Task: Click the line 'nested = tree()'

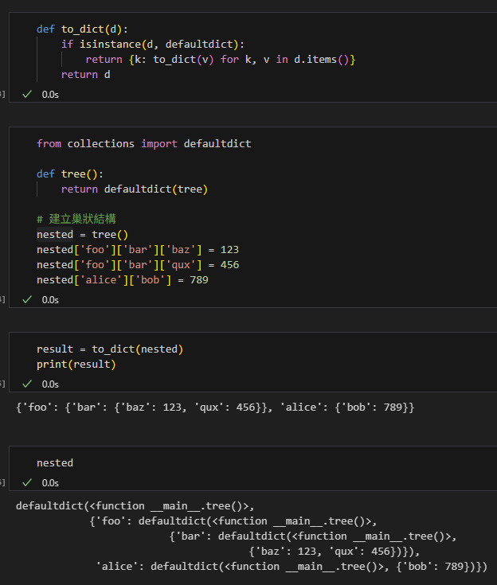Action: tap(83, 235)
